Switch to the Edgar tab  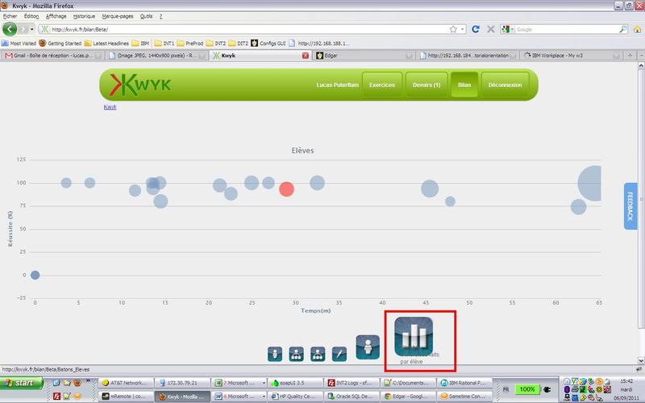pos(364,56)
